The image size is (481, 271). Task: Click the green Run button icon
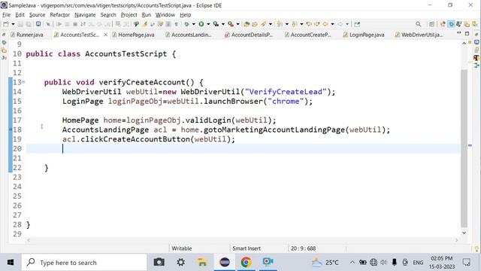201,24
